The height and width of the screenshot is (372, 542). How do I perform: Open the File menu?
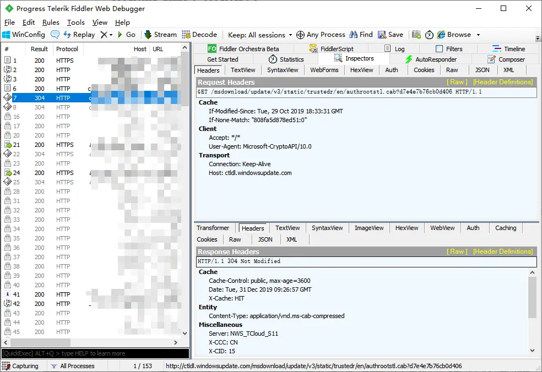tap(9, 23)
